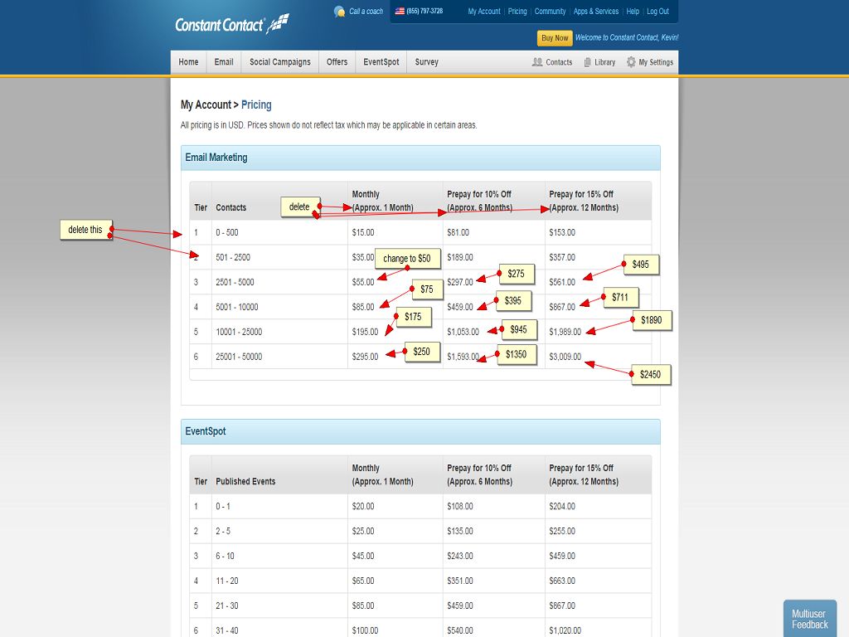The height and width of the screenshot is (637, 849).
Task: Click the (855) 797-3728 phone number
Action: 424,11
